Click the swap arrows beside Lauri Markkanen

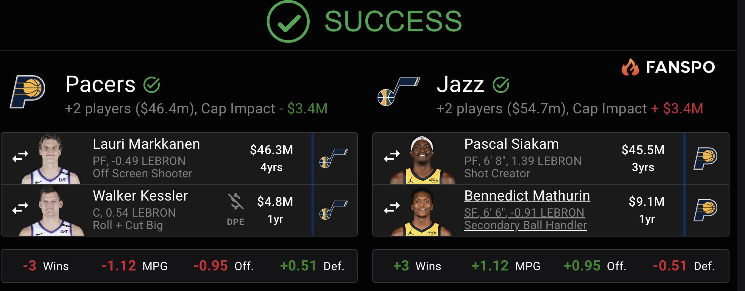coord(20,156)
